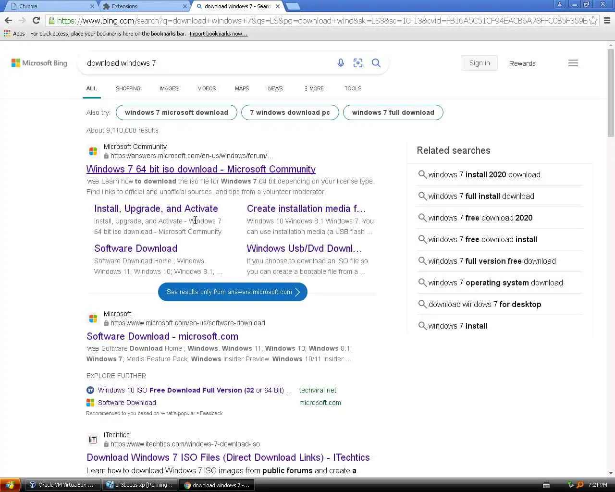Open Oracle VM VirtualBox from the taskbar
The image size is (615, 492).
[61, 485]
